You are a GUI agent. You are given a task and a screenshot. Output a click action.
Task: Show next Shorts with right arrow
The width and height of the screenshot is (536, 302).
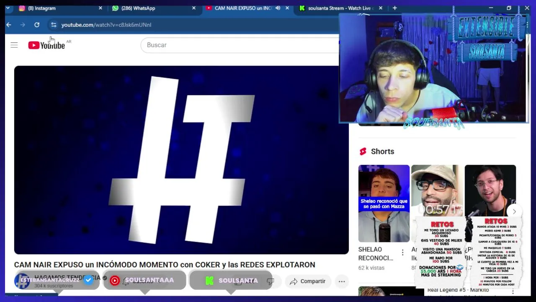514,211
